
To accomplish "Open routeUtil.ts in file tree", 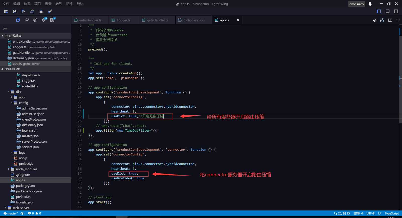I will pyautogui.click(x=35, y=86).
